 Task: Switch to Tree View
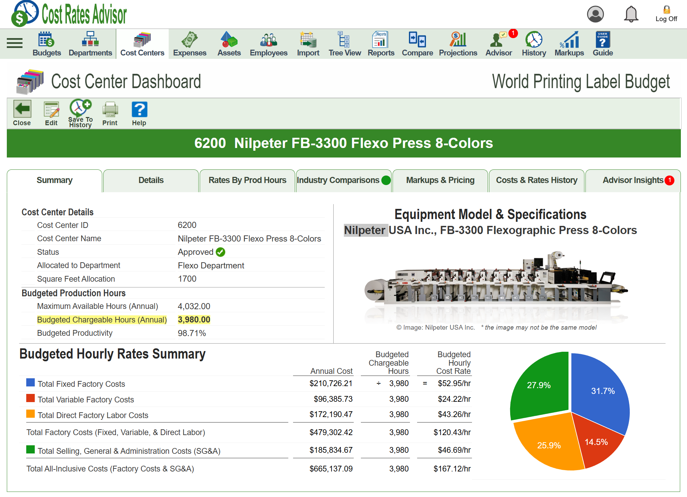[x=345, y=44]
